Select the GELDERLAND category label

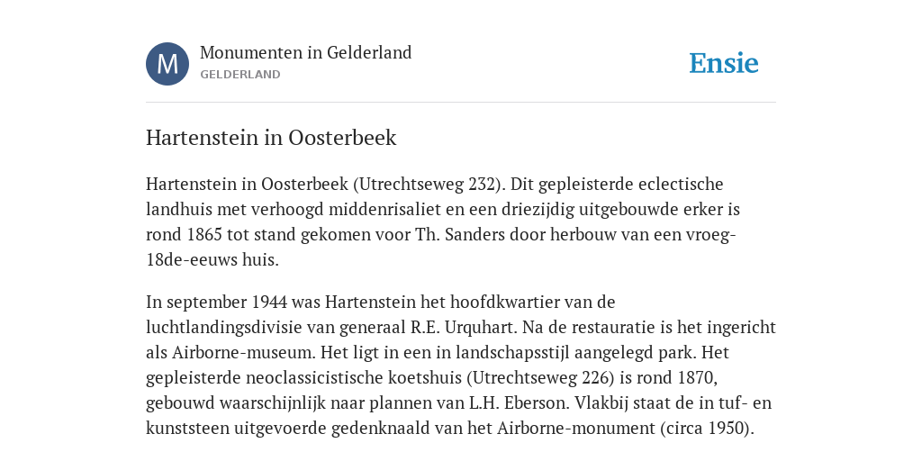pos(240,75)
